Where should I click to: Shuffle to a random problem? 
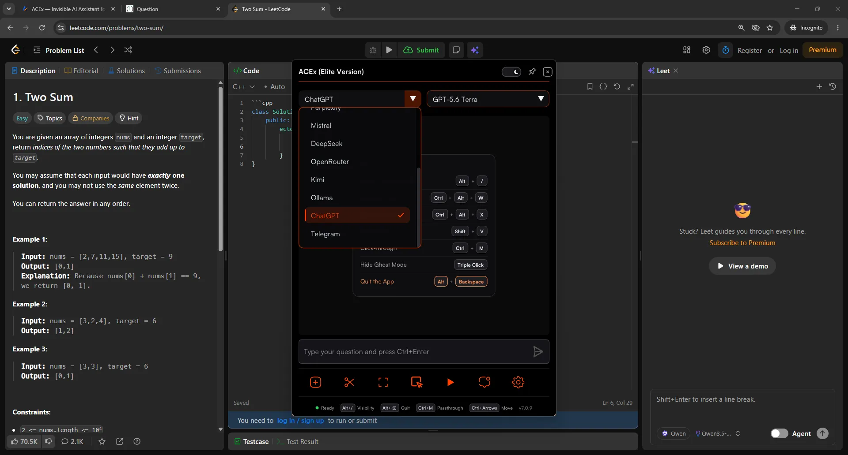(128, 50)
